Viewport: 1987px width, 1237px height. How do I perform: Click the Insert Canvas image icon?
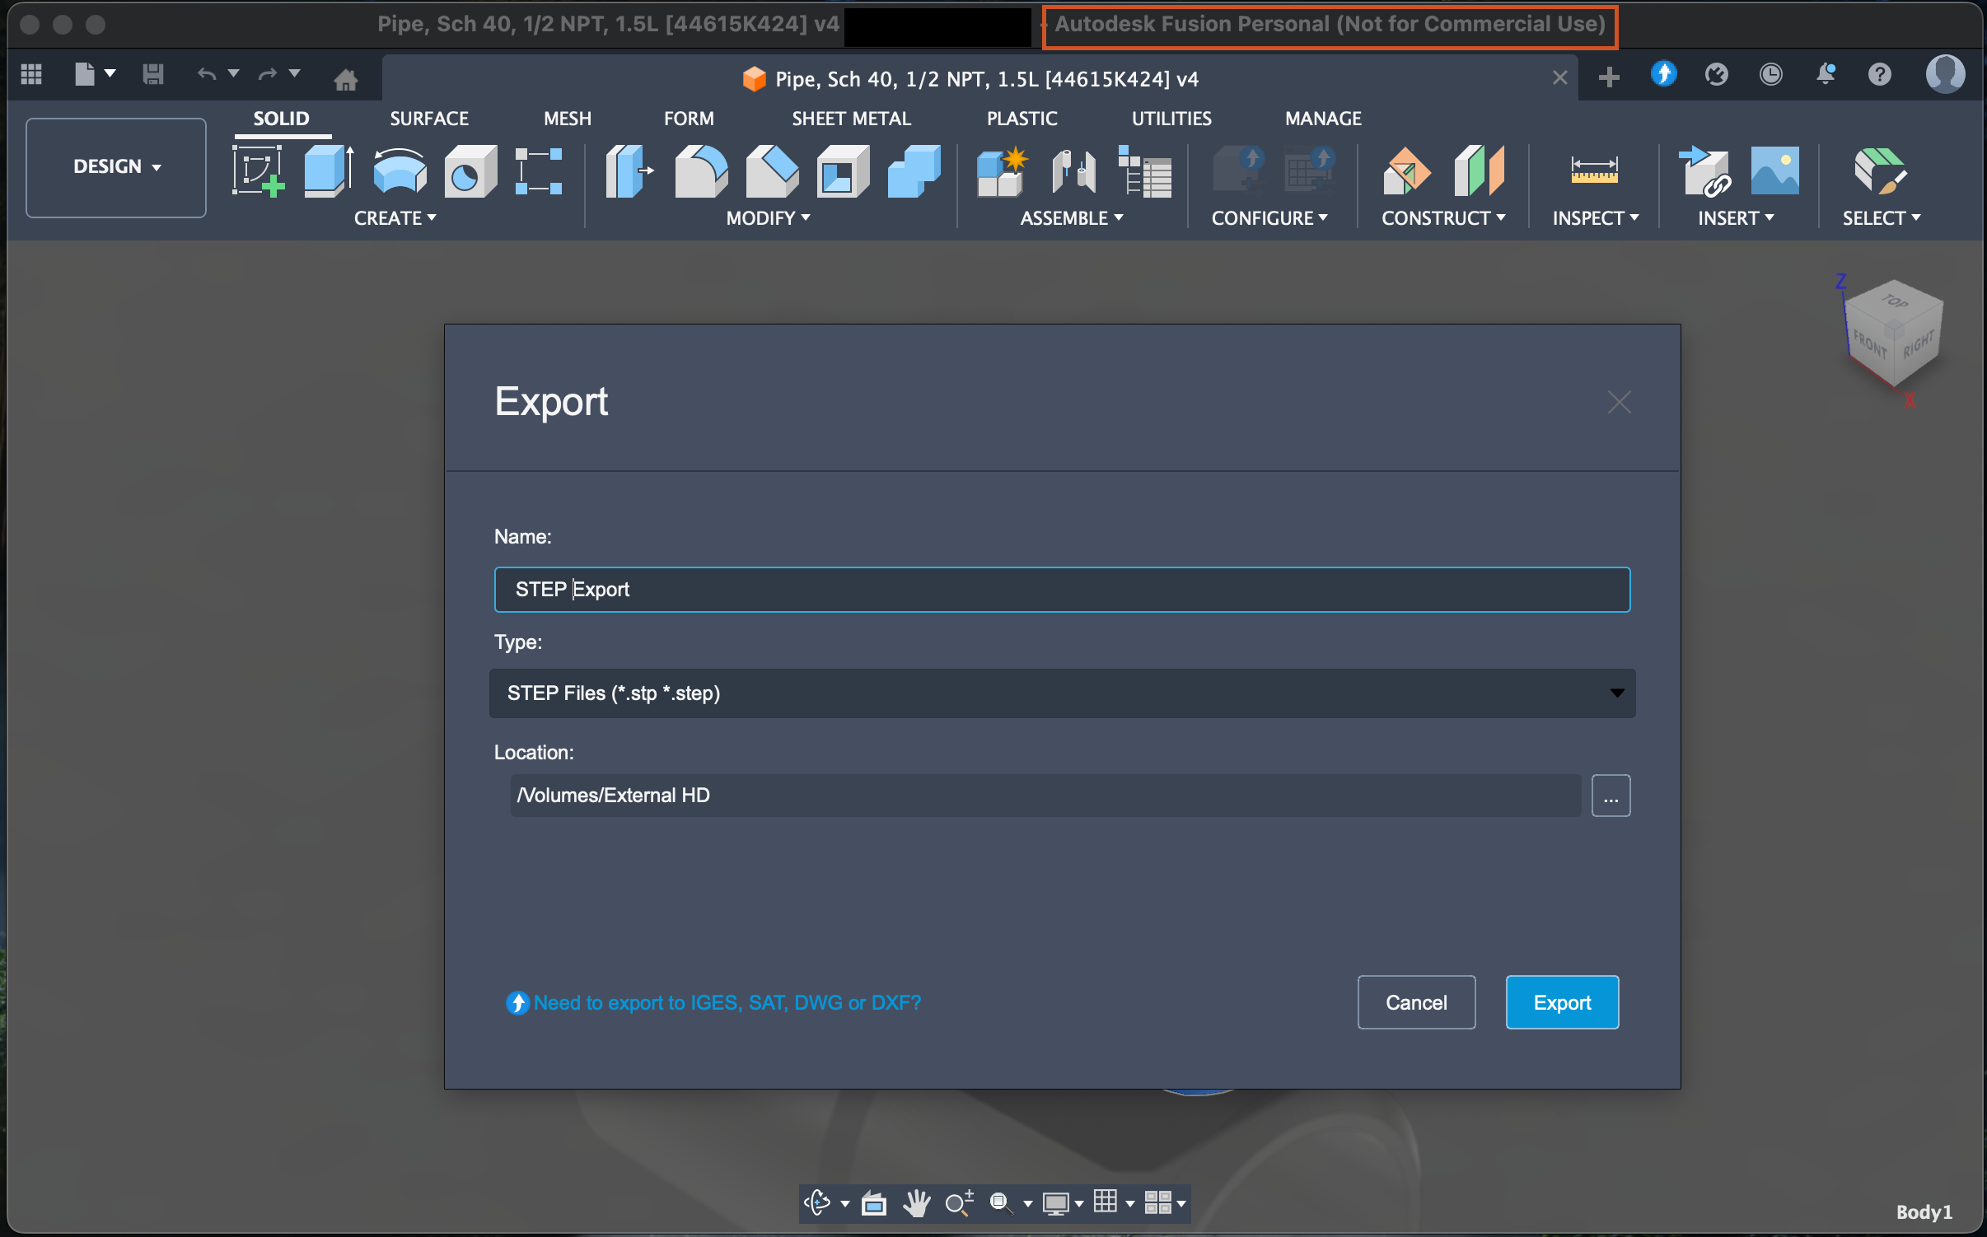(1774, 171)
